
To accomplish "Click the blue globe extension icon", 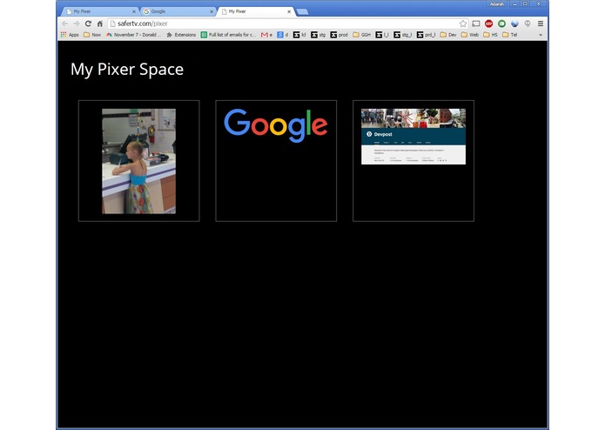I will [x=514, y=24].
